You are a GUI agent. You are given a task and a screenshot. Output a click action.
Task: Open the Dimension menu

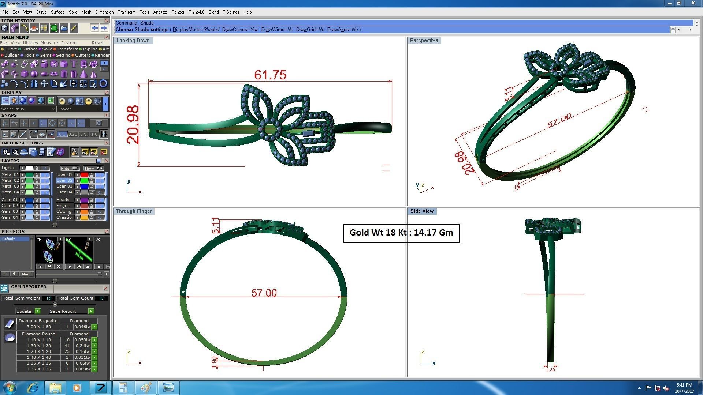[x=104, y=12]
